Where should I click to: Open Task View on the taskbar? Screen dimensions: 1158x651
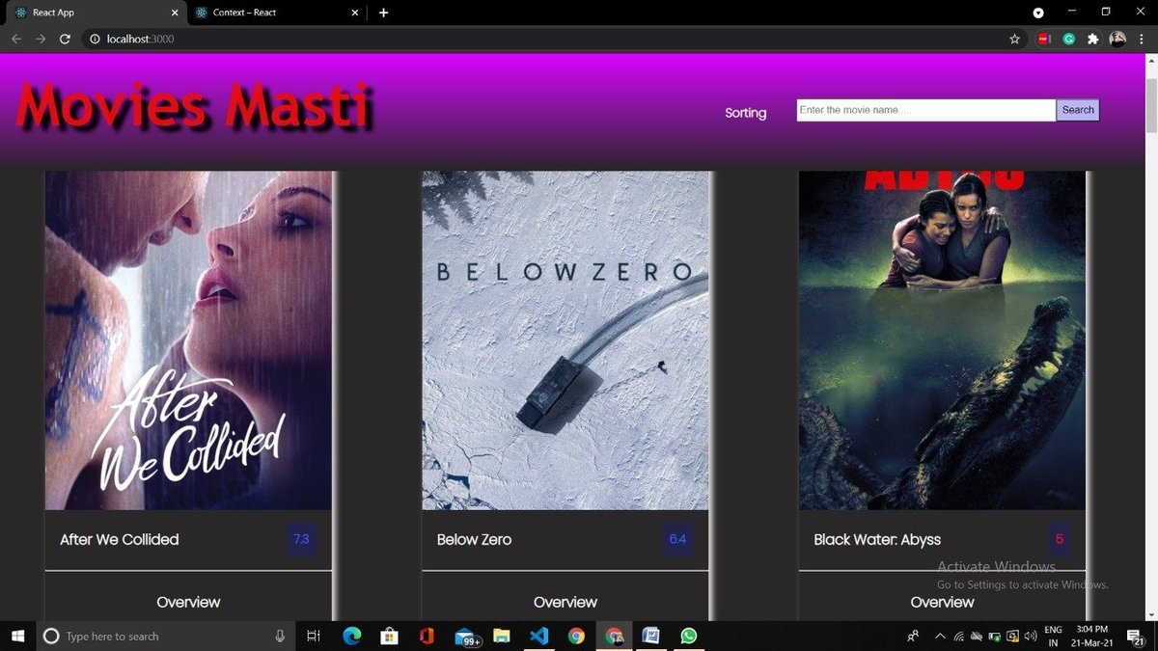click(313, 636)
